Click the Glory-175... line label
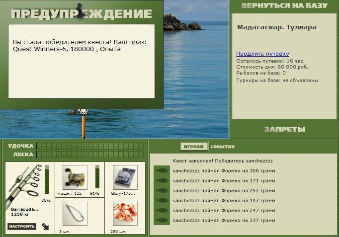The image size is (339, 237). point(123,194)
